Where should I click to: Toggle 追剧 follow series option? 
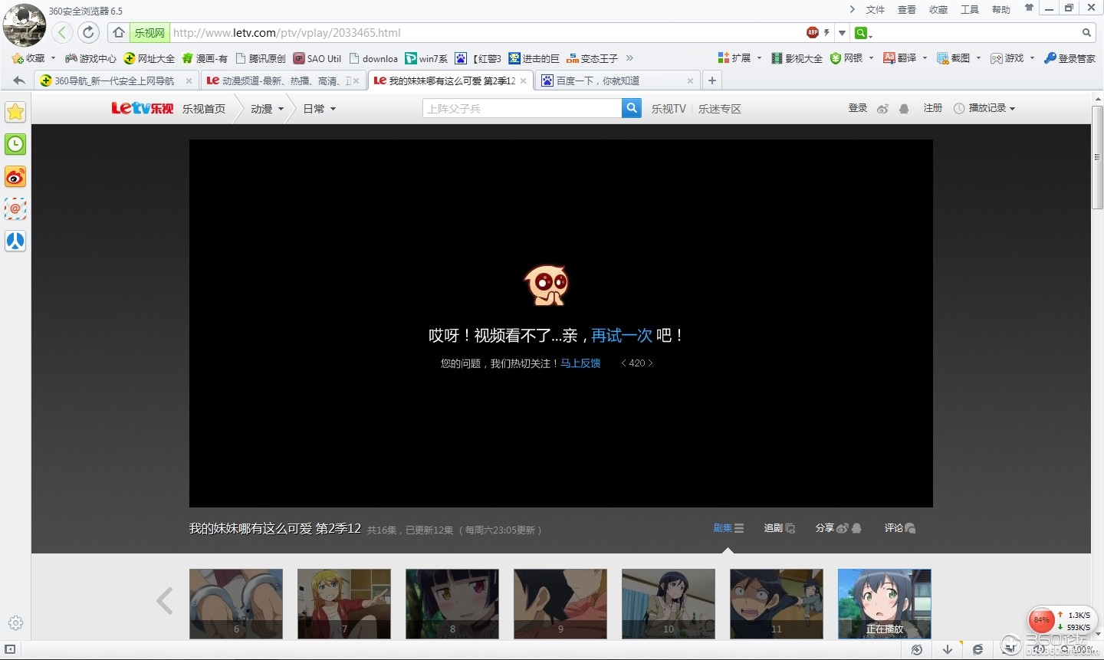(780, 528)
